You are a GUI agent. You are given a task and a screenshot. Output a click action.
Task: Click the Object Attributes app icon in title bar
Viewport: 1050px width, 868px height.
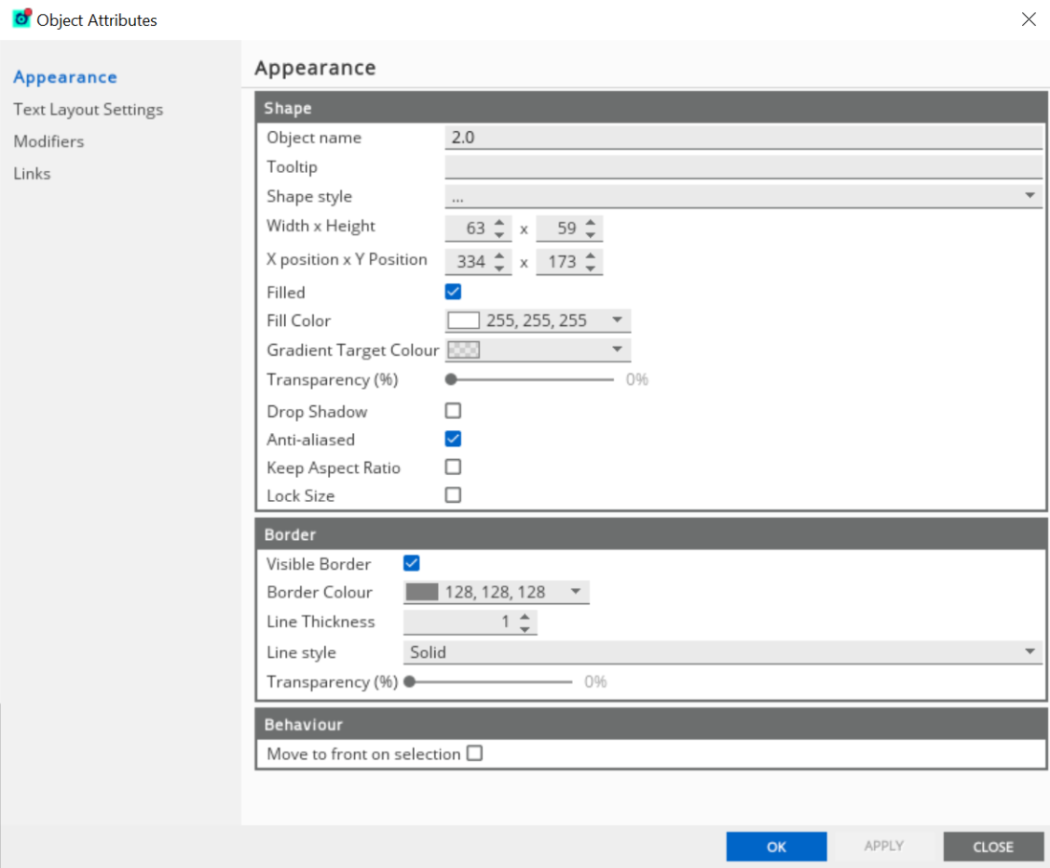click(x=21, y=19)
